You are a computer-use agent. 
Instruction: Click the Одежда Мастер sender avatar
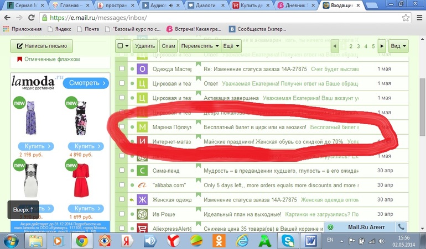[x=142, y=69]
